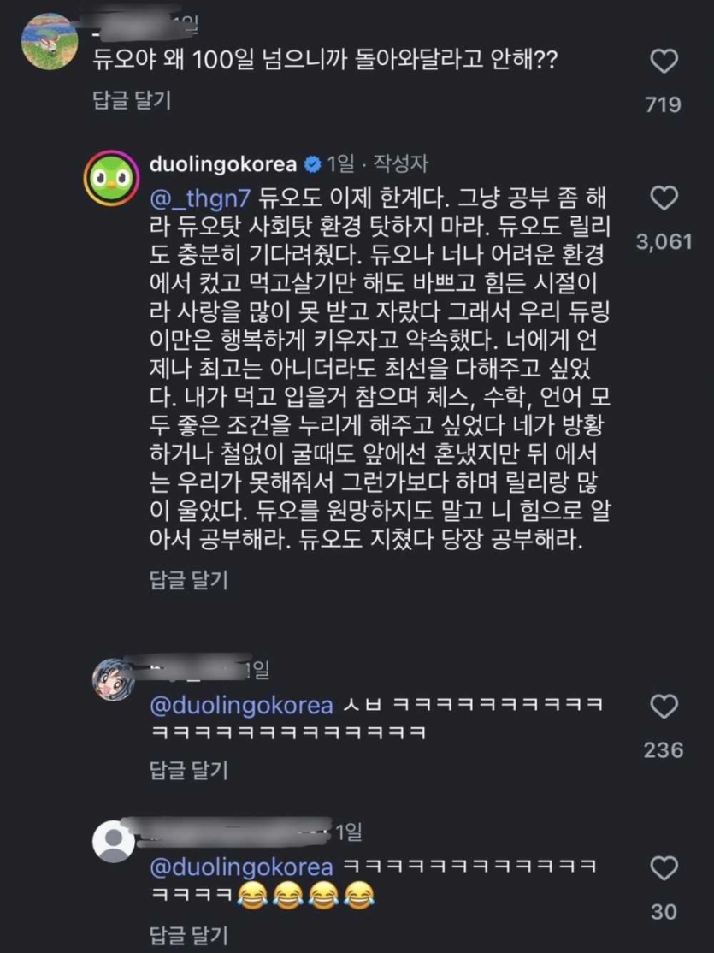View the 3,061 likes count
714x953 pixels.
coord(664,242)
